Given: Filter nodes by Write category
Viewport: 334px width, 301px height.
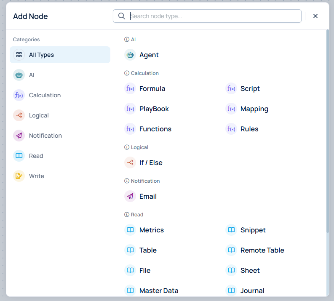Looking at the screenshot, I should [x=36, y=176].
